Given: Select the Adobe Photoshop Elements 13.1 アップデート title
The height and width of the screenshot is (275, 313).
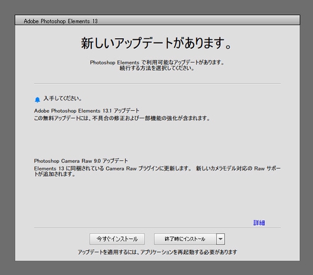Looking at the screenshot, I should pos(86,111).
